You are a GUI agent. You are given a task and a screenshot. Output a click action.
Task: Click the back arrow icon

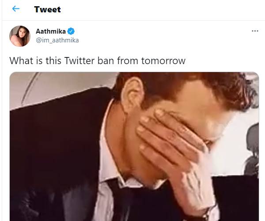(x=16, y=9)
